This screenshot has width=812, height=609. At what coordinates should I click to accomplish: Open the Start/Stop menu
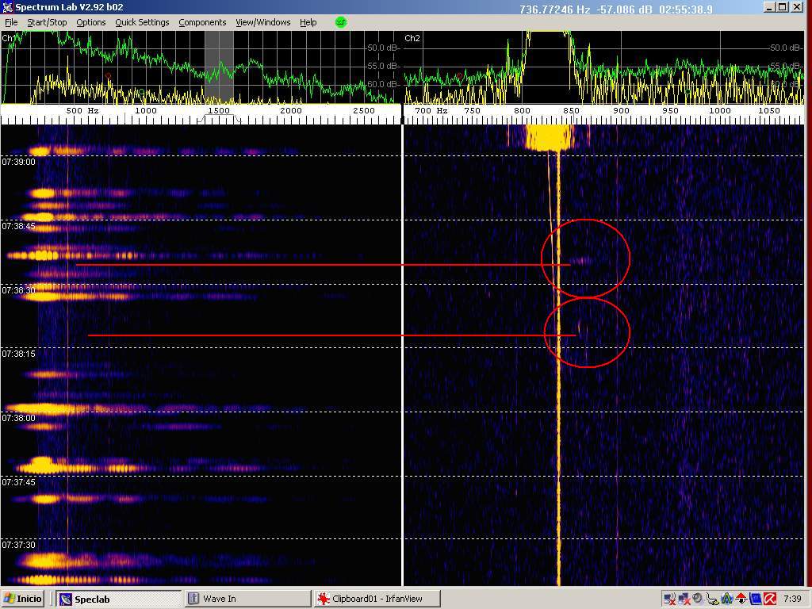click(x=47, y=22)
